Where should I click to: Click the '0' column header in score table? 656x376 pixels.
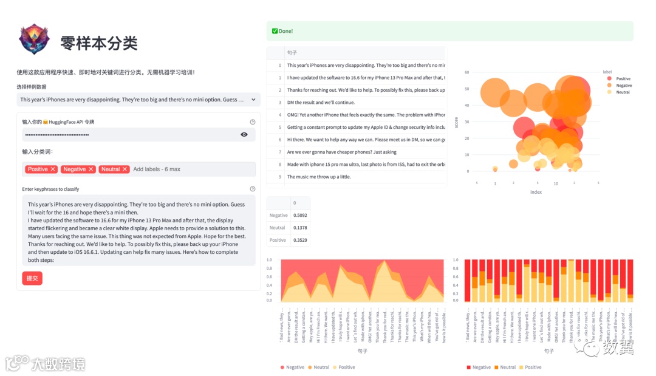tap(300, 203)
